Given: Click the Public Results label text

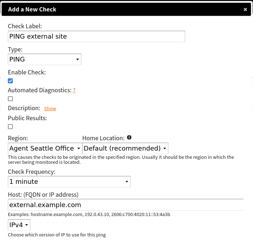Looking at the screenshot, I should coord(27,118).
